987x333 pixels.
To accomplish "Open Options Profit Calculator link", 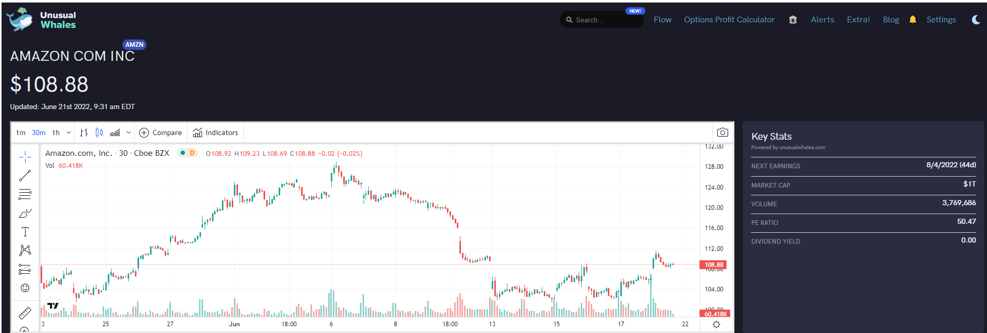I will [x=729, y=20].
